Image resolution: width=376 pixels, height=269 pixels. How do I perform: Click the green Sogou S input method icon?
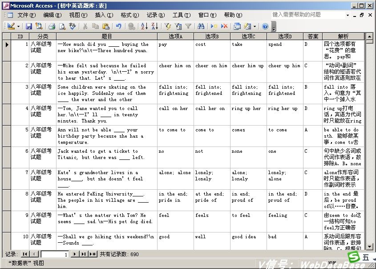354,257
